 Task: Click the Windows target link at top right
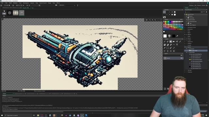pos(191,5)
